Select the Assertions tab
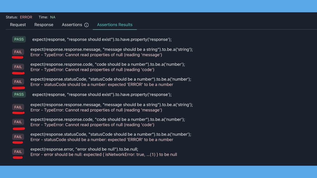 pyautogui.click(x=72, y=25)
